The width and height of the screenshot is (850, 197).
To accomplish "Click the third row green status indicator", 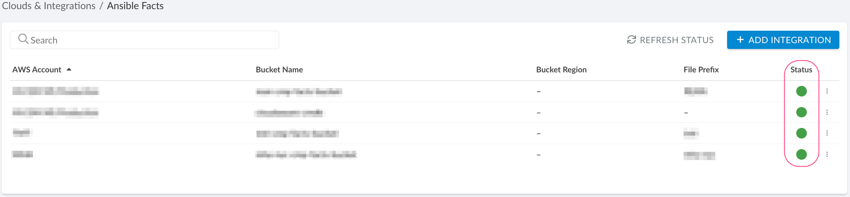I will pos(801,133).
